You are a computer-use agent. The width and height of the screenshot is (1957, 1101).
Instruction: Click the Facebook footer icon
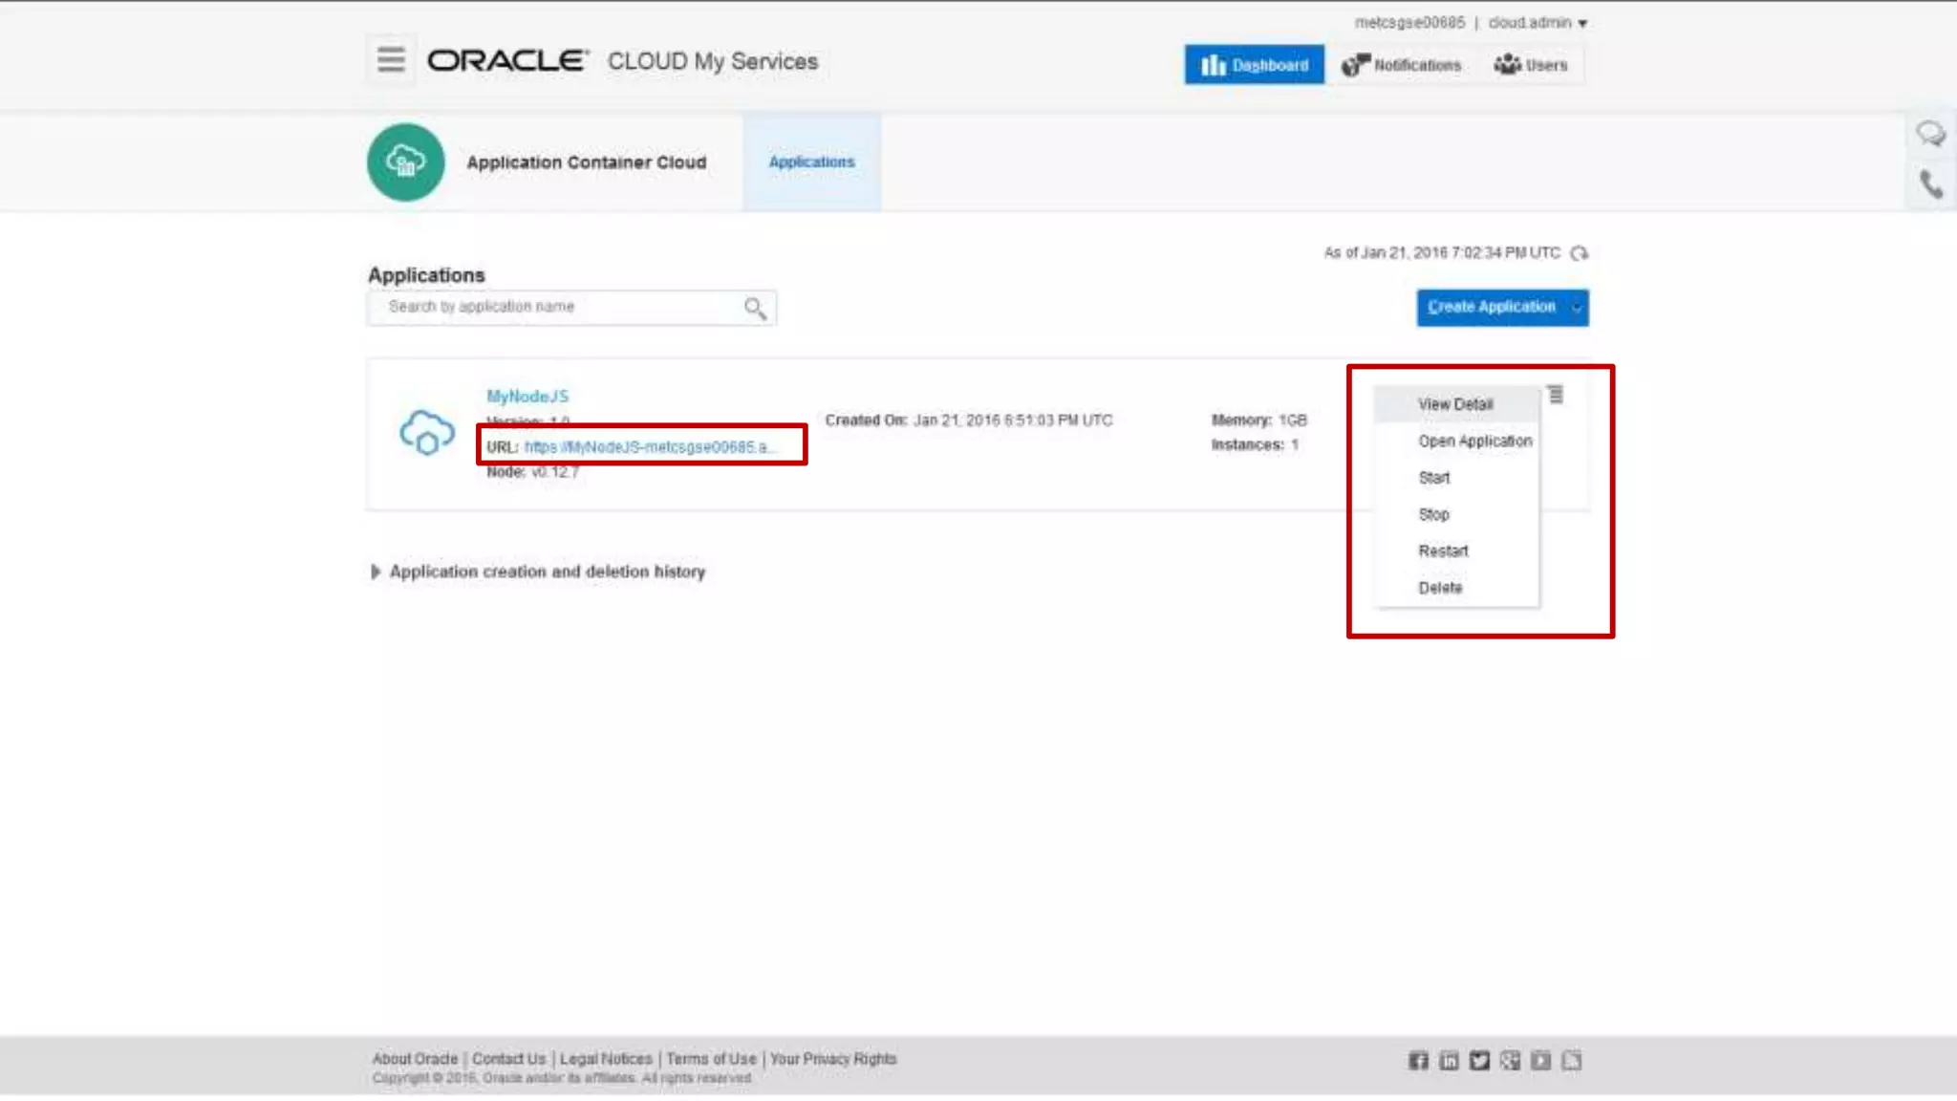1418,1061
